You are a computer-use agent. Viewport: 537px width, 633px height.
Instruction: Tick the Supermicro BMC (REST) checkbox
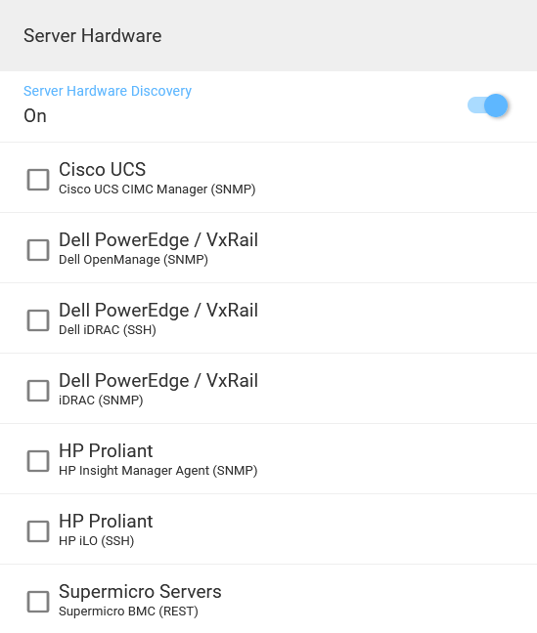38,601
